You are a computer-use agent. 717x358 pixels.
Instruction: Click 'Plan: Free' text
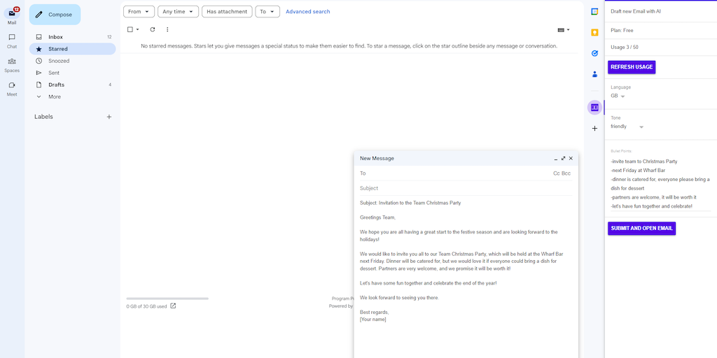pyautogui.click(x=622, y=31)
